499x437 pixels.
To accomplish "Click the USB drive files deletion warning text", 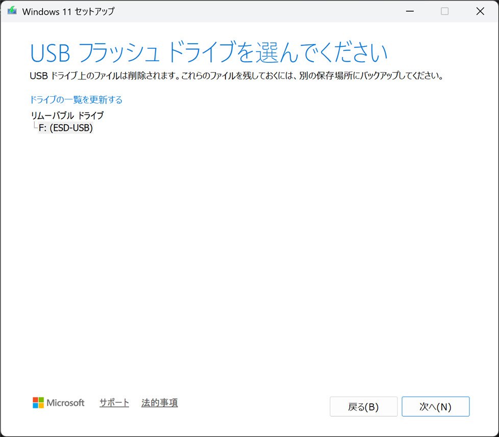I will [x=236, y=75].
